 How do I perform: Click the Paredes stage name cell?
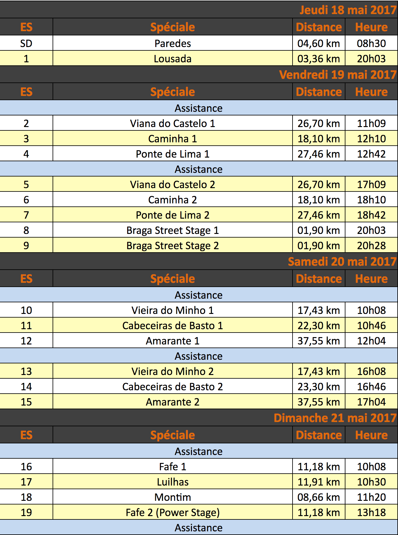click(173, 43)
